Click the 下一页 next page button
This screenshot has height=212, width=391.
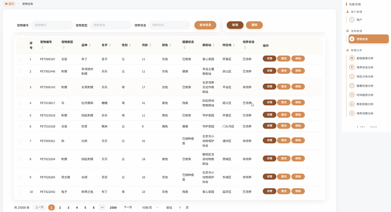click(x=128, y=208)
